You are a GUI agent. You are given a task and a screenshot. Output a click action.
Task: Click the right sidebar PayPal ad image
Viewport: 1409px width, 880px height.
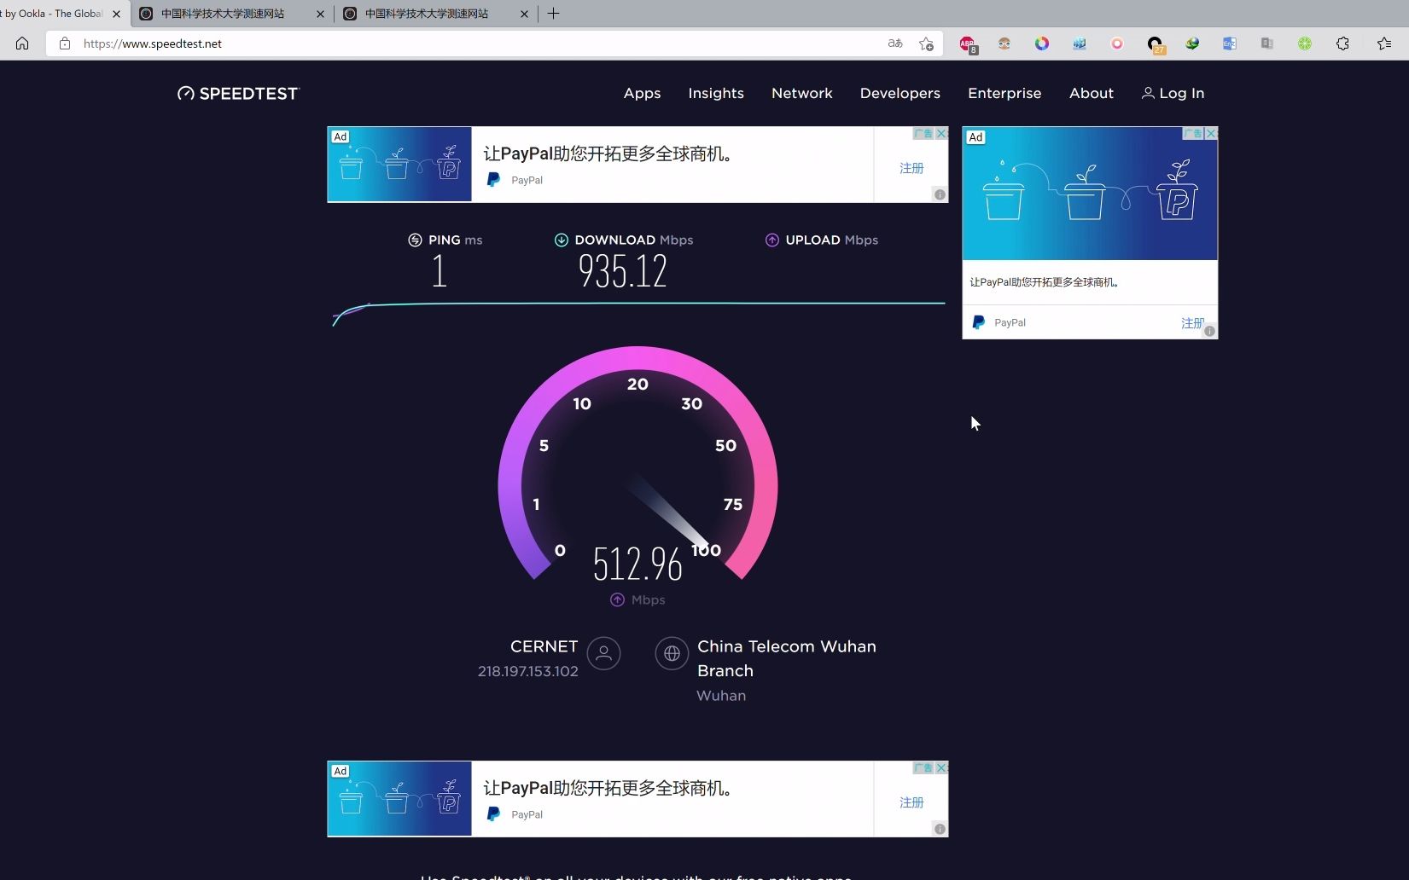pyautogui.click(x=1090, y=194)
